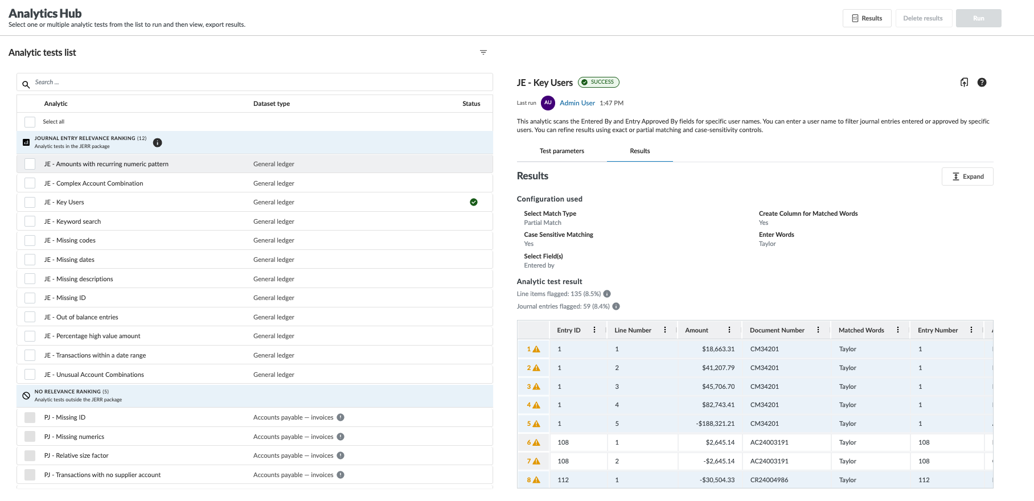1034x501 pixels.
Task: Tick the Select all checkbox
Action: click(30, 122)
